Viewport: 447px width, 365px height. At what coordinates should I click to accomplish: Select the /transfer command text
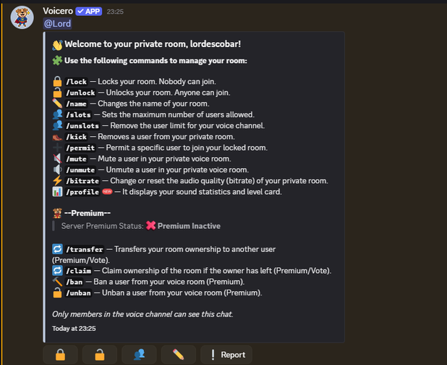point(85,249)
